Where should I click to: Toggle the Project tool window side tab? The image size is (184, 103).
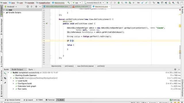(x=1, y=11)
